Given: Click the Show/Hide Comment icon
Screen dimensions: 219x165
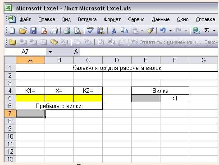Looking at the screenshot, I should point(44,42).
